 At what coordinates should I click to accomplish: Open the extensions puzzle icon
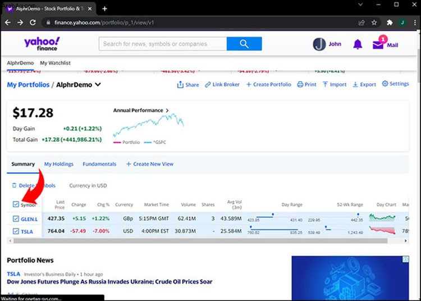coord(390,23)
